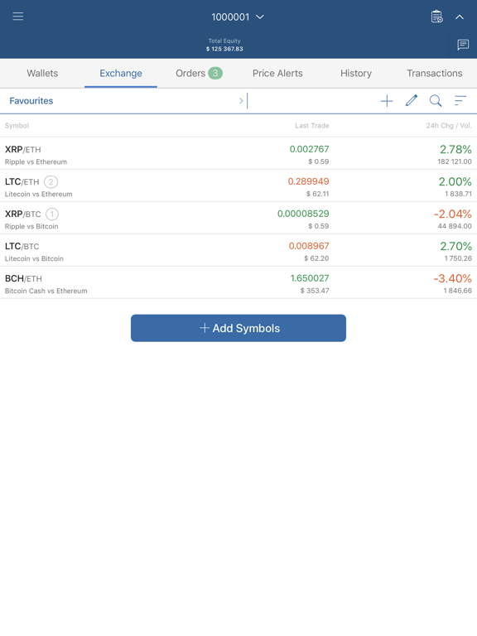477x636 pixels.
Task: Open the XRP/BTC symbol
Action: (238, 219)
